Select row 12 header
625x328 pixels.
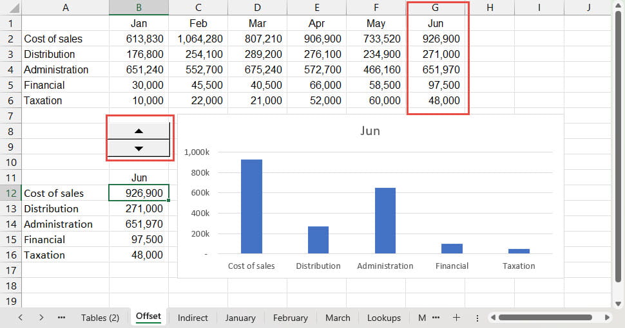pyautogui.click(x=11, y=193)
